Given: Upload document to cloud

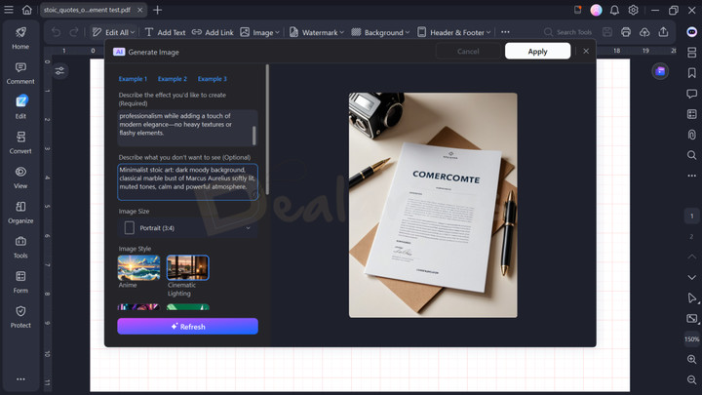Looking at the screenshot, I should click(x=644, y=32).
